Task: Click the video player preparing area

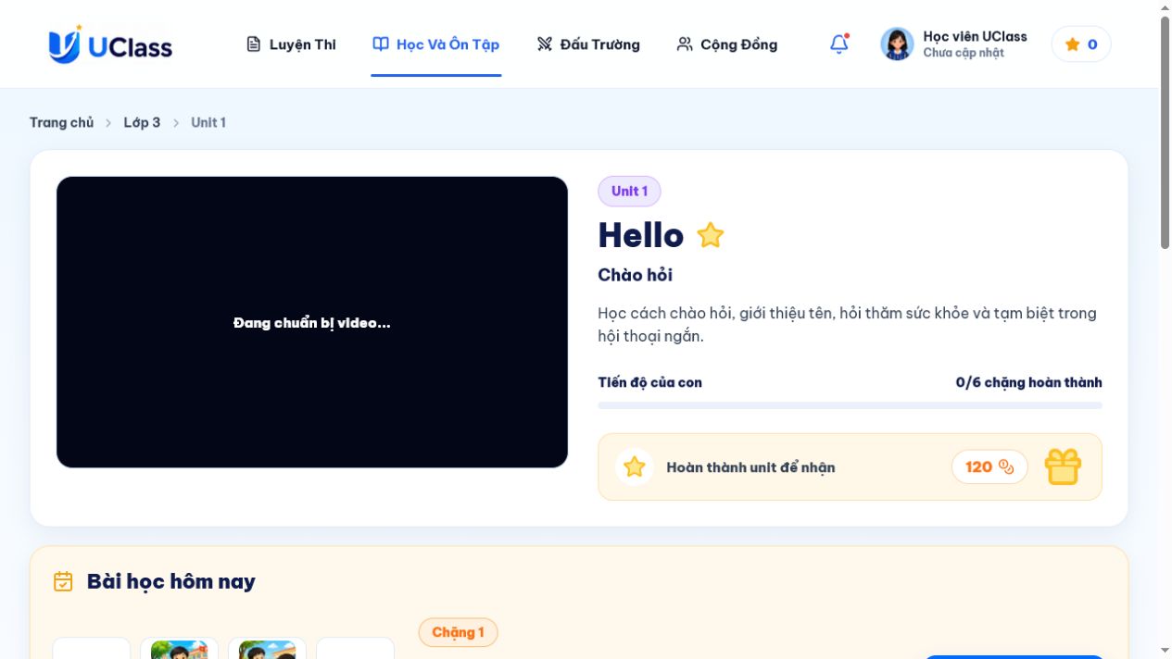Action: click(312, 322)
